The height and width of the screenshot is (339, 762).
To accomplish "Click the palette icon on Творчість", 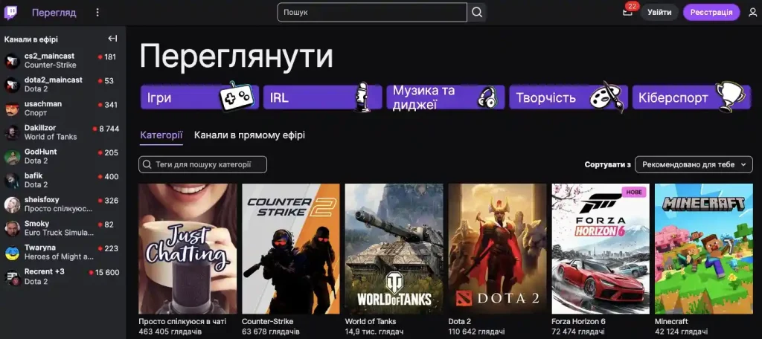I will tap(606, 96).
